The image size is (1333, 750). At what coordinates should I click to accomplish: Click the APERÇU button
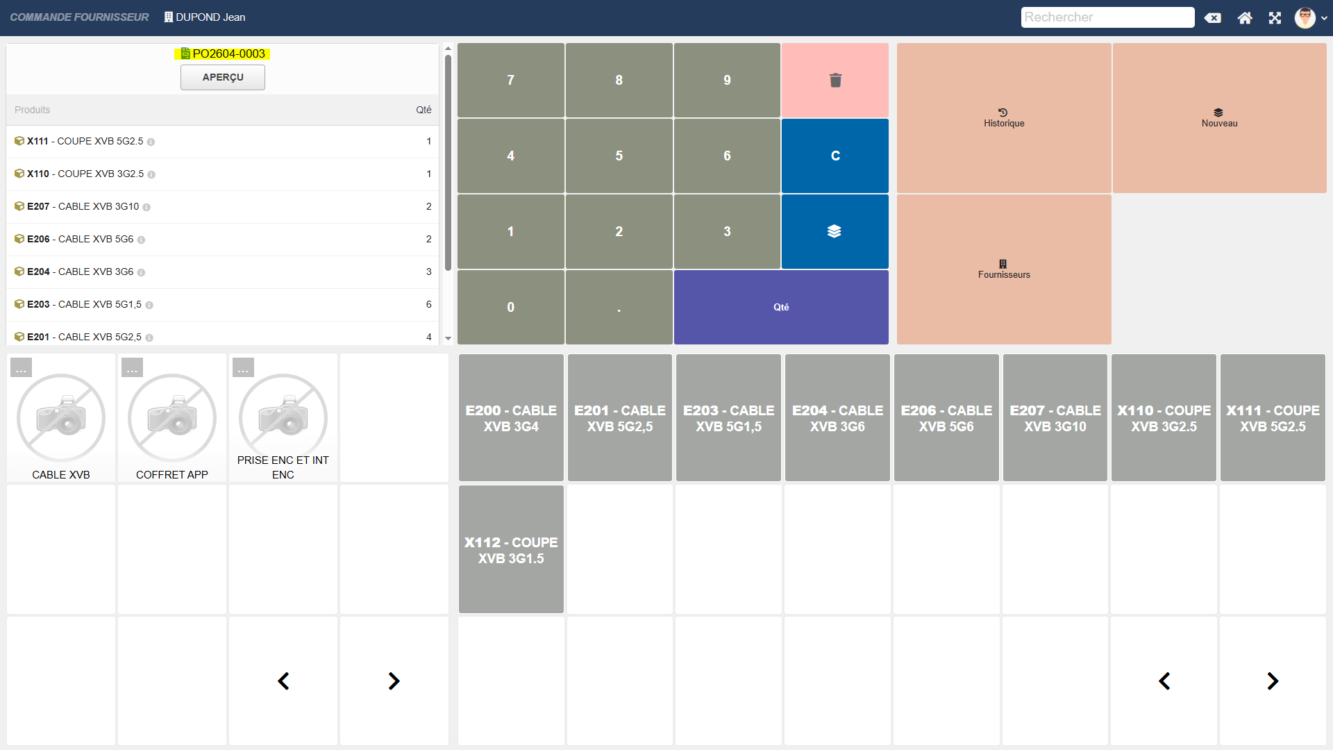(x=223, y=78)
